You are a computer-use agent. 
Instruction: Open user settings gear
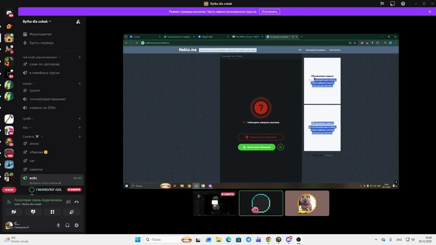point(77,225)
